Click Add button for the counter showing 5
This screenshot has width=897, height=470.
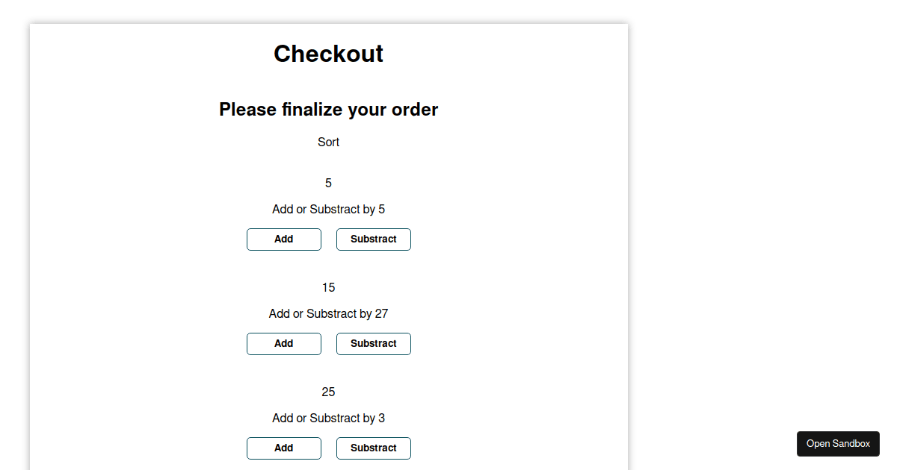tap(284, 239)
